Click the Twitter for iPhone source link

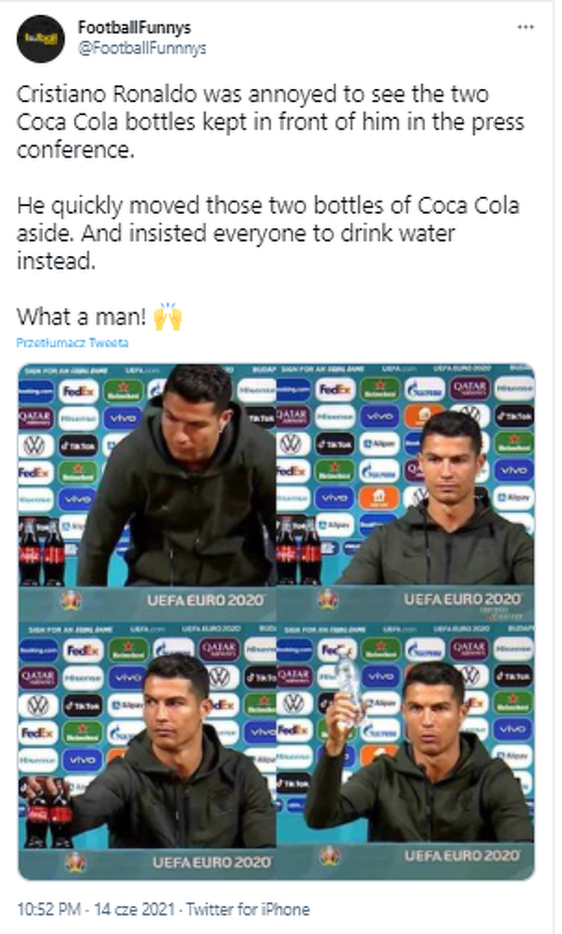[x=247, y=909]
